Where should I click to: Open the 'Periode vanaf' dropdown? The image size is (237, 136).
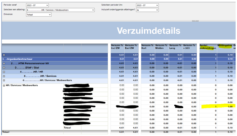pos(37,5)
